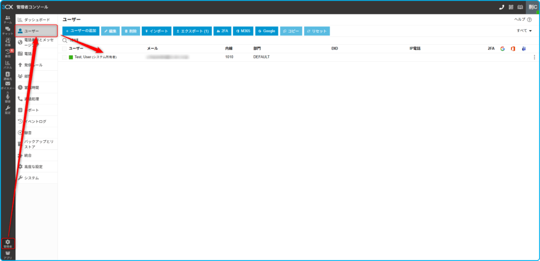This screenshot has width=540, height=261.
Task: Click the search magnifier icon
Action: [64, 40]
